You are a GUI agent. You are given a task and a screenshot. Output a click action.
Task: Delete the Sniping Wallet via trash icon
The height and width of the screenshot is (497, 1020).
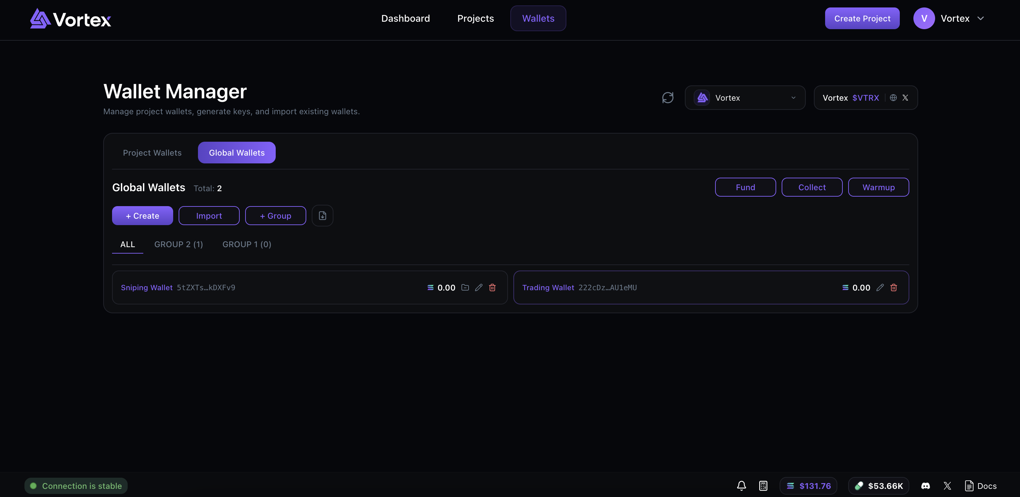pos(492,287)
